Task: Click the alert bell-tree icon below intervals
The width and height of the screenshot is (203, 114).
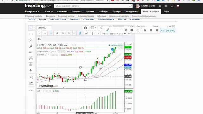Action: 39,39
